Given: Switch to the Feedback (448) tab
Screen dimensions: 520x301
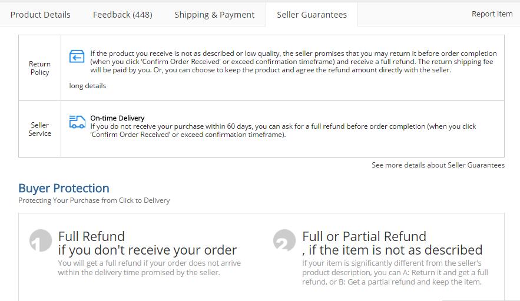Looking at the screenshot, I should pos(122,15).
